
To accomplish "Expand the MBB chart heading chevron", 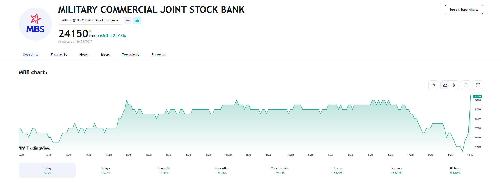I will coord(46,73).
